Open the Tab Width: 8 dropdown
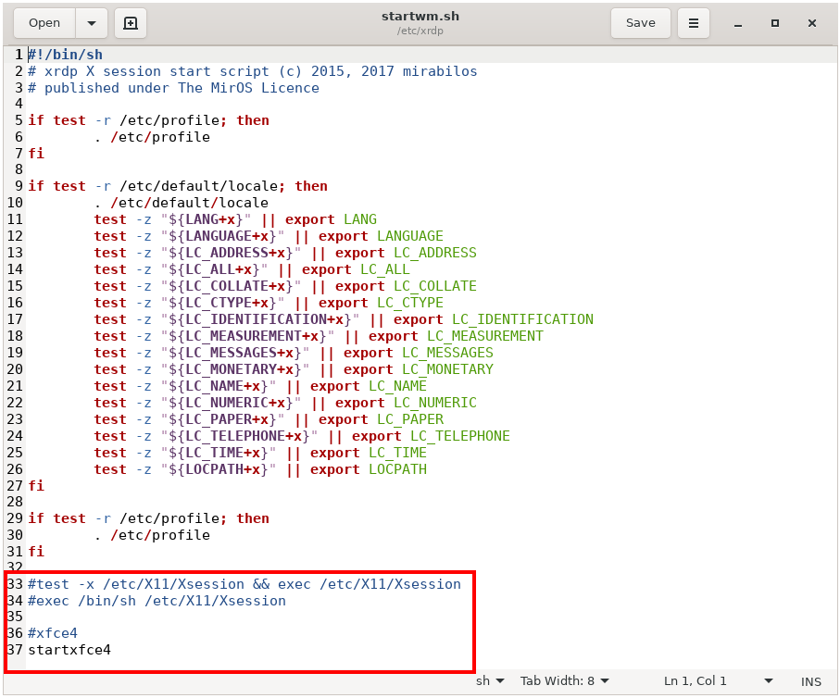This screenshot has height=698, width=840. (565, 680)
